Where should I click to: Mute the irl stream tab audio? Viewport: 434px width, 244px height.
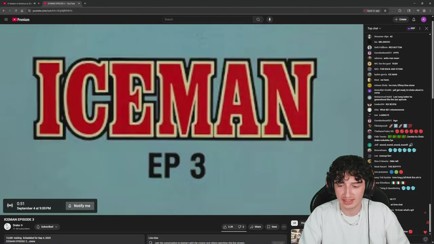34,3
